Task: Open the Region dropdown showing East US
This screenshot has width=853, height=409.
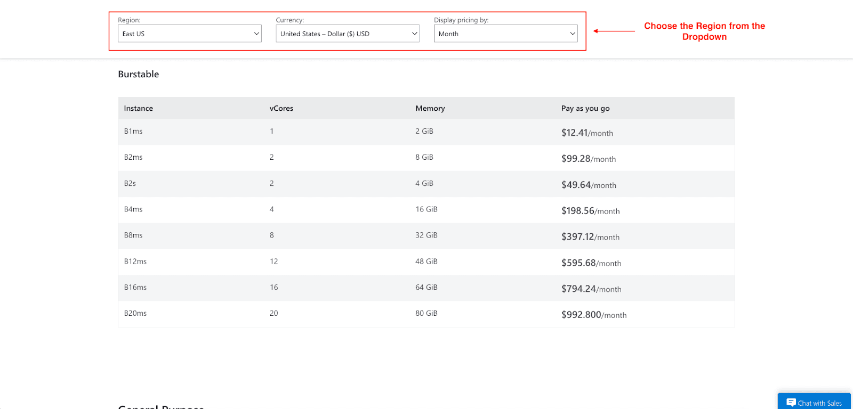Action: coord(189,34)
